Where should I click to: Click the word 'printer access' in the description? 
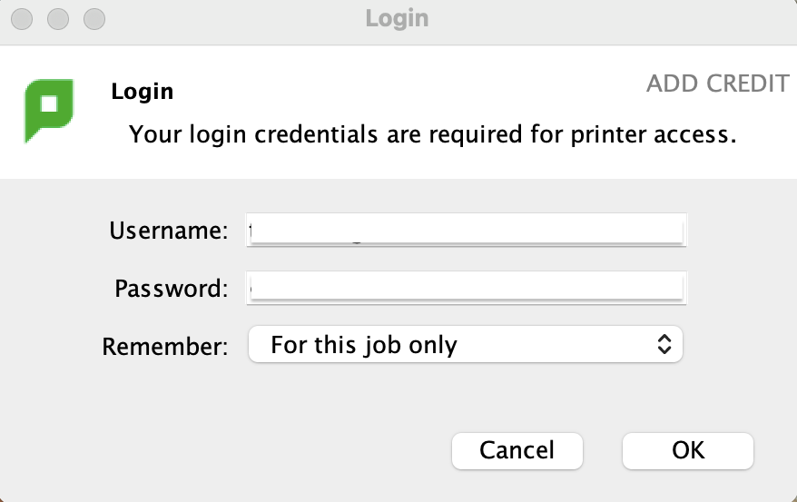coord(654,134)
